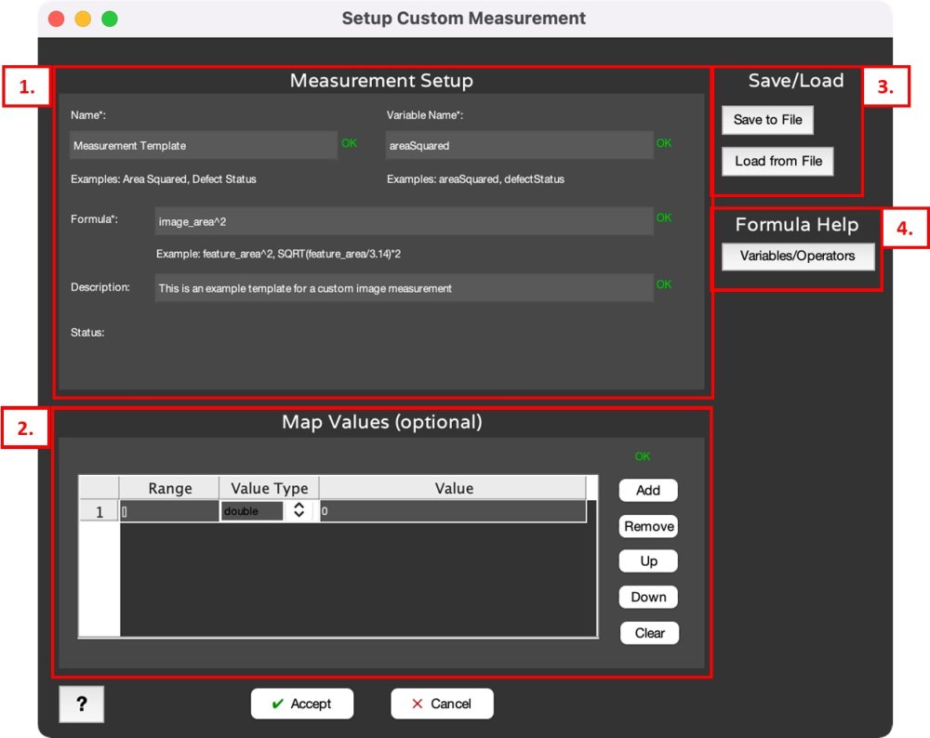Click the Name field containing Measurement Template
The height and width of the screenshot is (738, 930).
(204, 145)
